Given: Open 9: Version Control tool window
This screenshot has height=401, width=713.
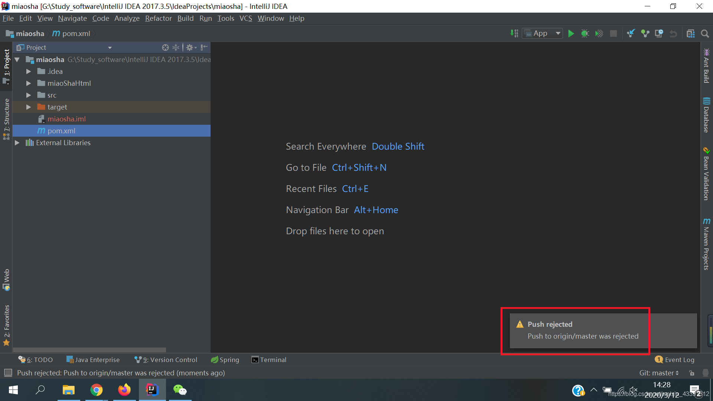Looking at the screenshot, I should click(x=166, y=359).
